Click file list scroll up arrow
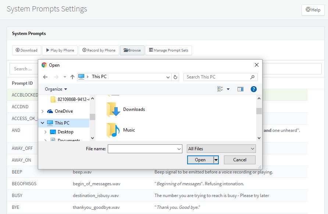Image resolution: width=328 pixels, height=214 pixels. [x=259, y=98]
